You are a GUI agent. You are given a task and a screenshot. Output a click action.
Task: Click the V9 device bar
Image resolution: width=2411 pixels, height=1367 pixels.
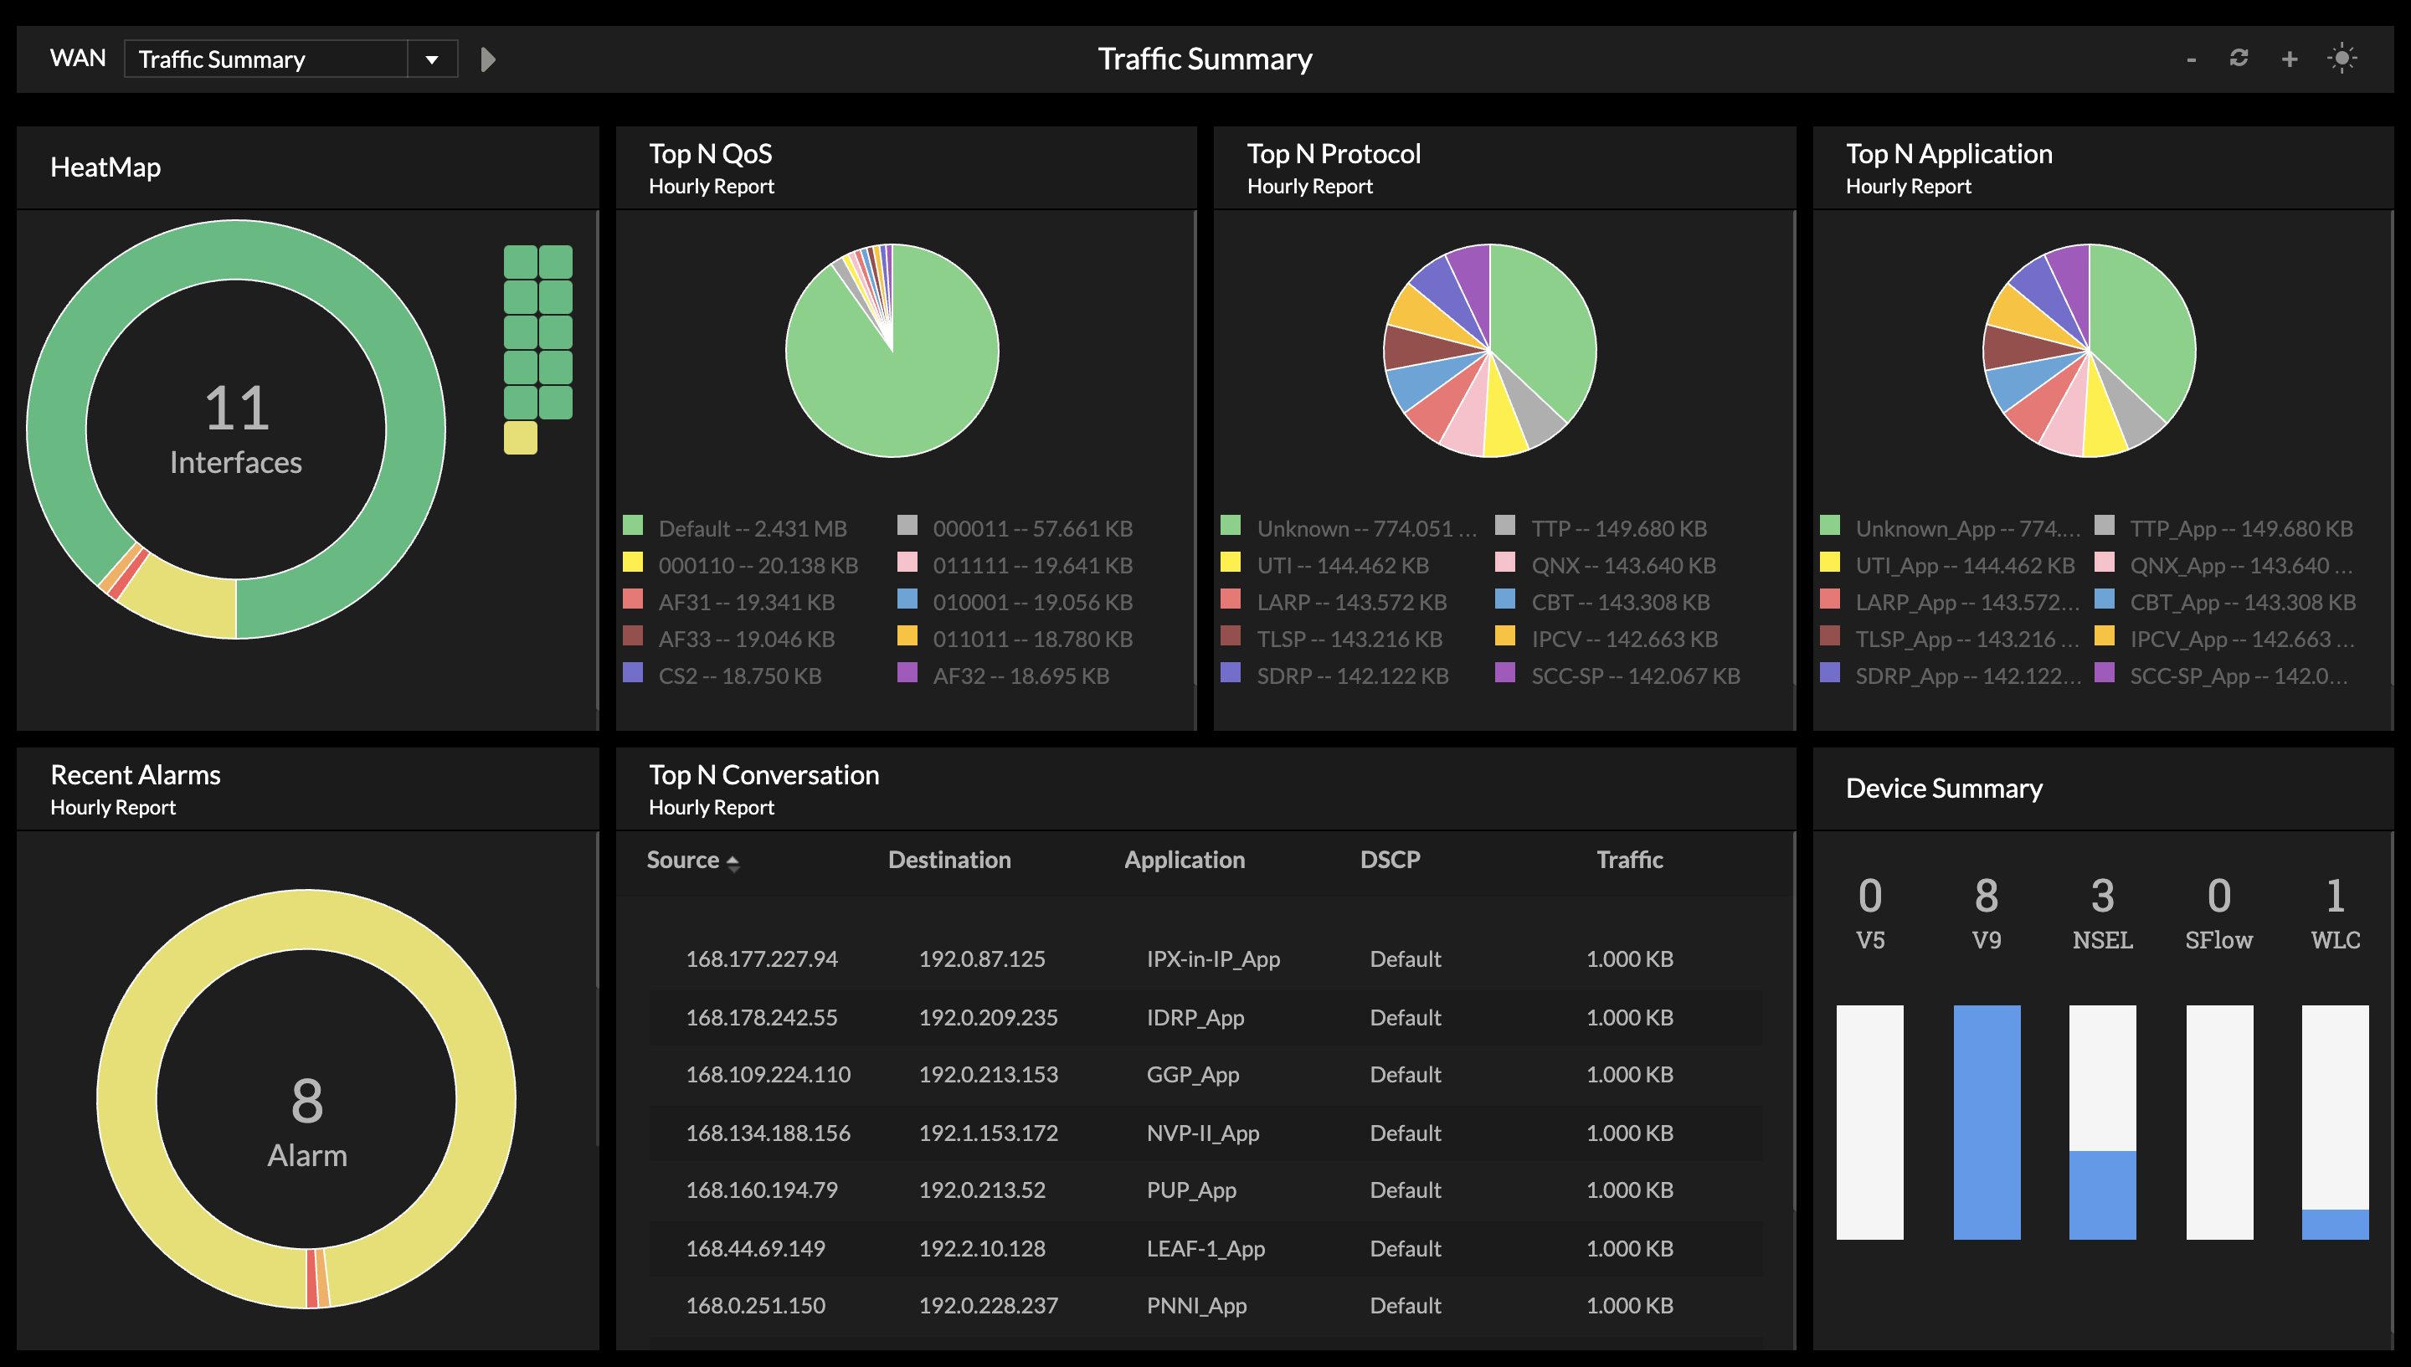tap(1986, 1122)
